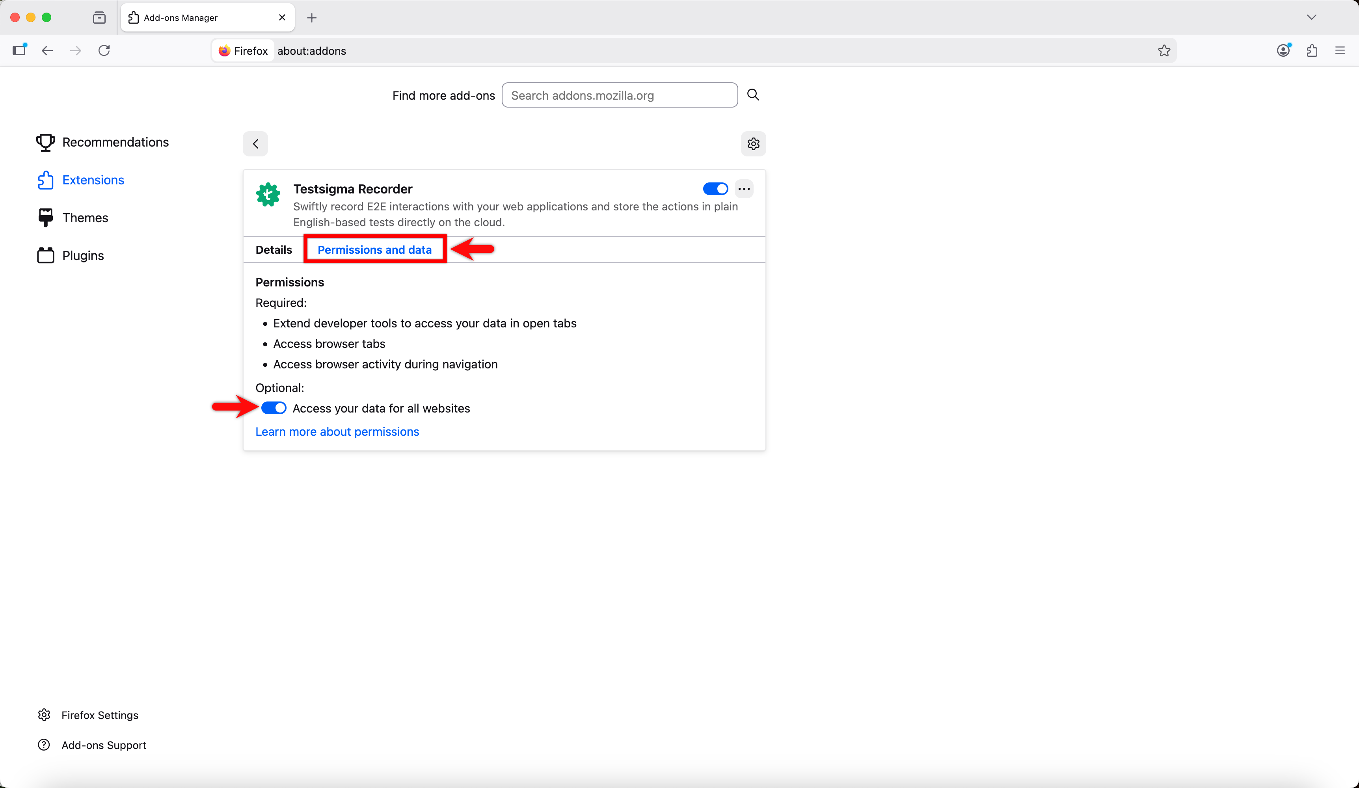
Task: Expand the tab list chevron at top right
Action: tap(1312, 18)
